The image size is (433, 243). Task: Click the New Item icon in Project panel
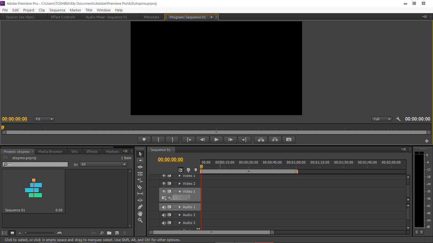tap(117, 233)
